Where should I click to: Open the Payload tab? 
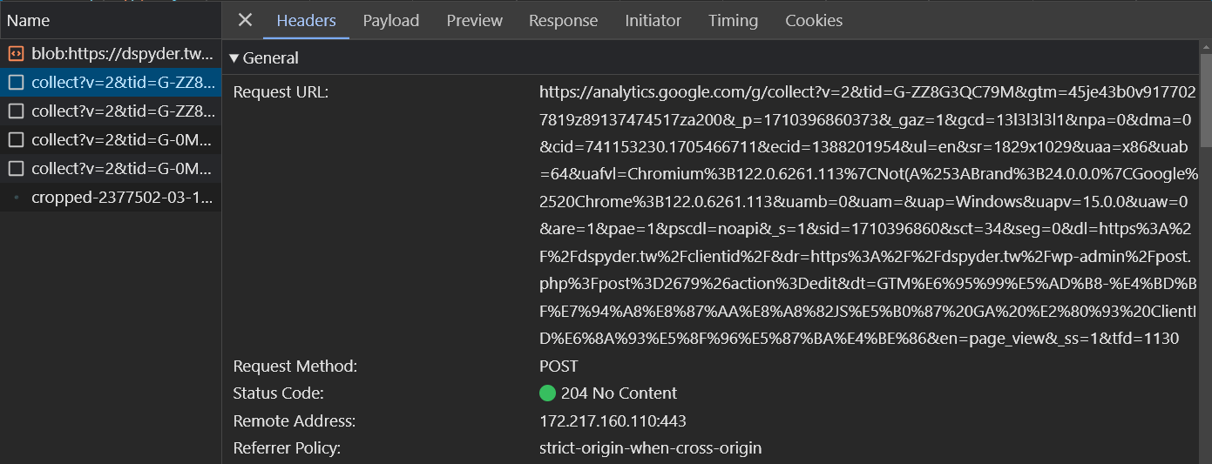click(391, 20)
